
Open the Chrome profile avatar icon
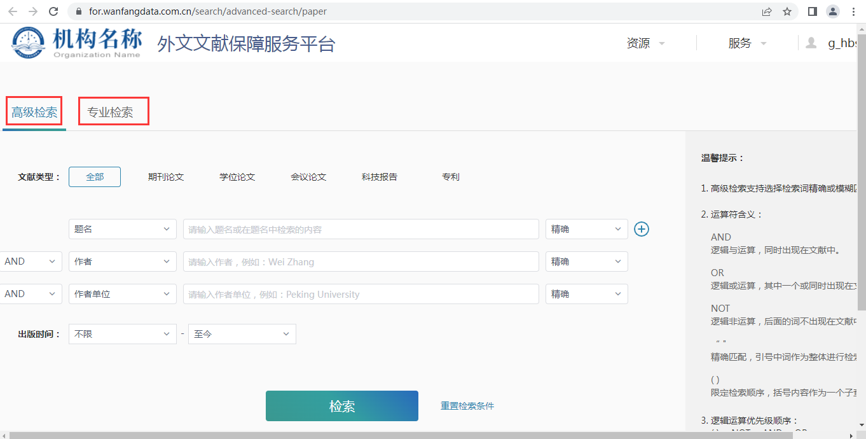pos(832,11)
